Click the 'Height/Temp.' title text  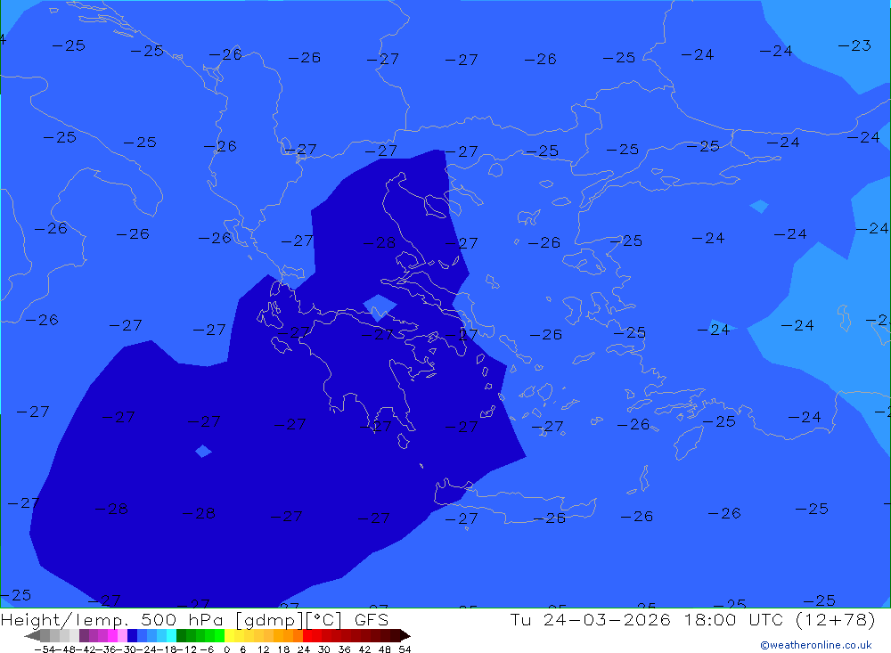(x=65, y=620)
